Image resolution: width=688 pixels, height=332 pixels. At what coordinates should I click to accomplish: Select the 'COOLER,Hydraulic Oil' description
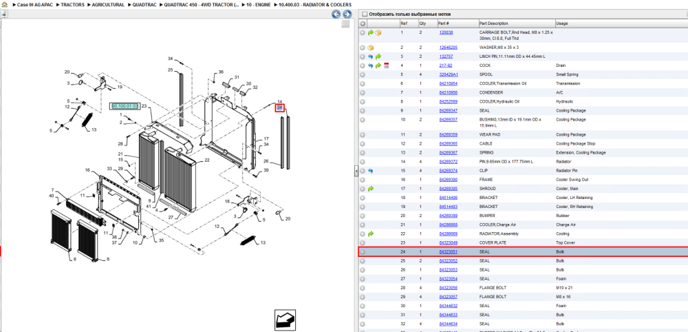coord(498,101)
